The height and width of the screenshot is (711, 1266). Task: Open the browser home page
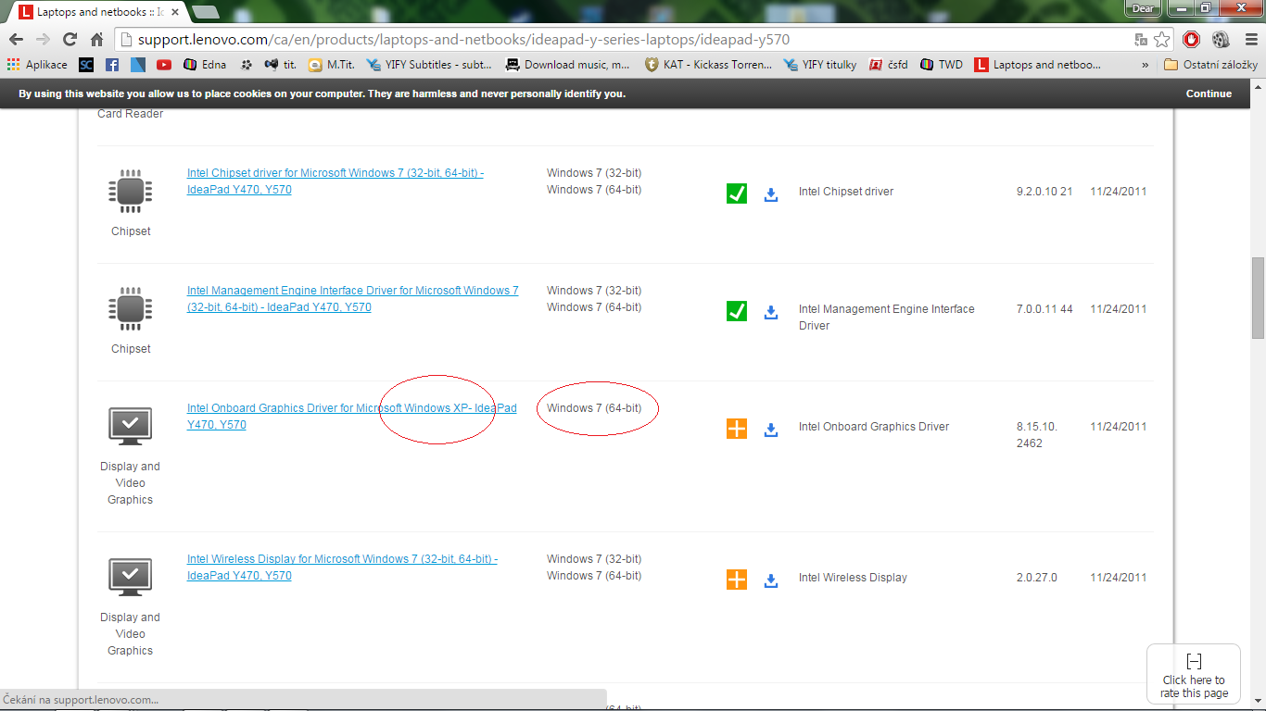point(96,40)
